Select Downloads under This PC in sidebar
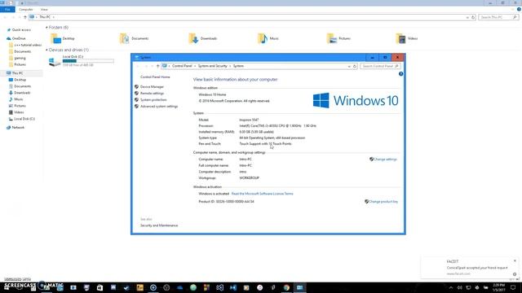Image resolution: width=522 pixels, height=293 pixels. coord(22,93)
